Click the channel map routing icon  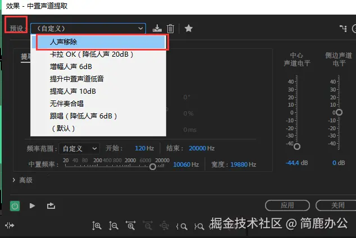pos(343,29)
